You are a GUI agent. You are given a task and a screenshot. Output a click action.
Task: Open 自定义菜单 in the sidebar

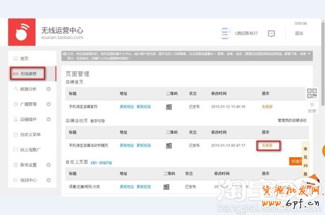pos(32,135)
